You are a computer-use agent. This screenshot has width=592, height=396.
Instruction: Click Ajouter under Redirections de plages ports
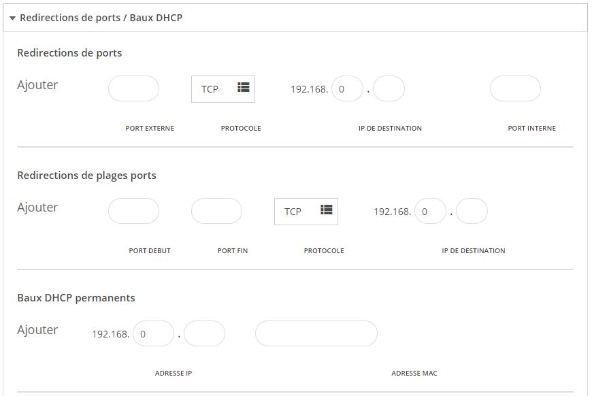[x=37, y=208]
